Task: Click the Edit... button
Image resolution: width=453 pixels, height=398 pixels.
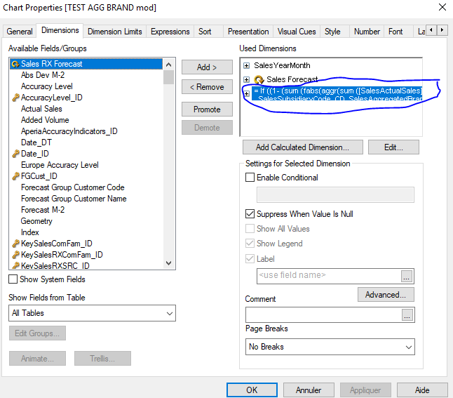Action: click(393, 147)
